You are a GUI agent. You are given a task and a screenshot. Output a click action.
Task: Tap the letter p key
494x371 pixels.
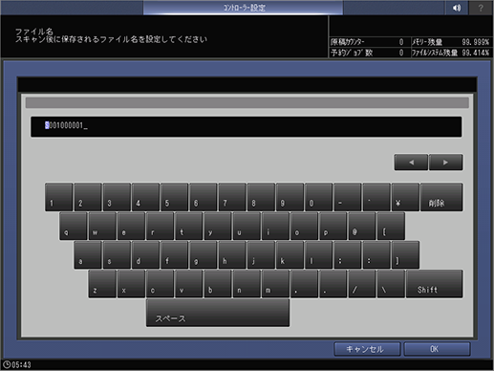(x=333, y=226)
